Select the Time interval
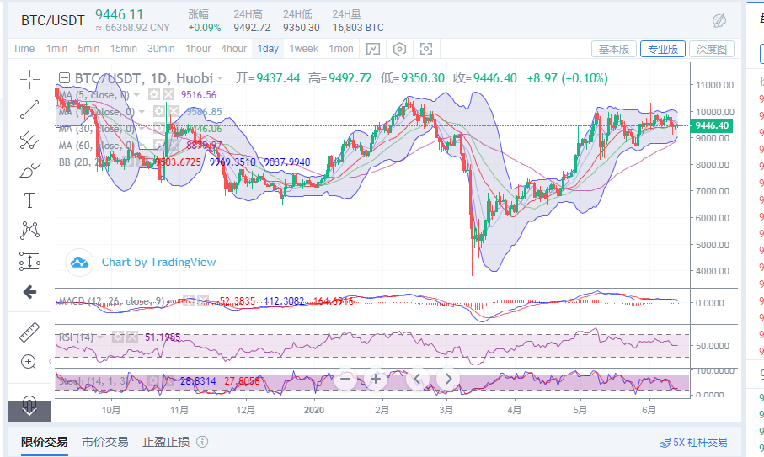The height and width of the screenshot is (457, 764). click(x=24, y=49)
